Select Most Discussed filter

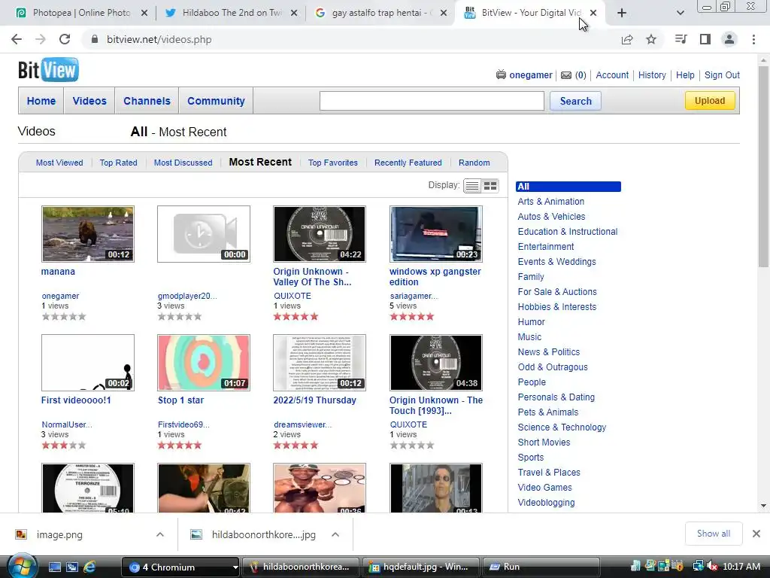coord(183,163)
